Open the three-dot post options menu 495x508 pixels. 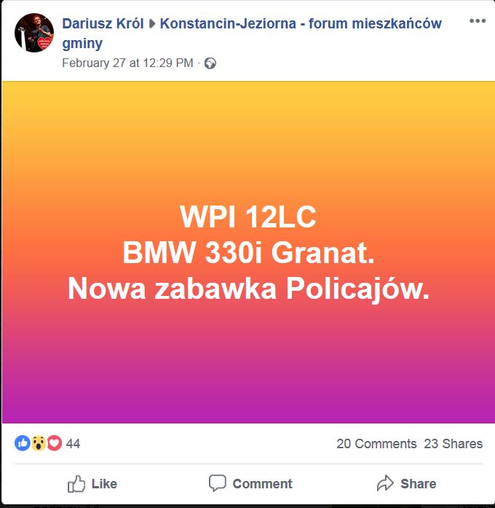[x=478, y=21]
